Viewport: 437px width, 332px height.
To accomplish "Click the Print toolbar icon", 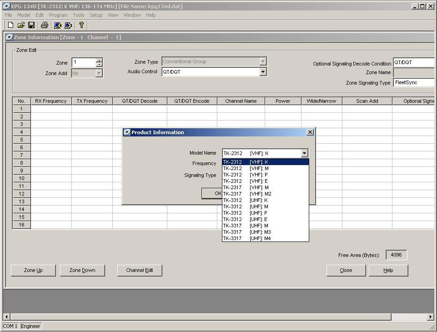I will (x=45, y=25).
